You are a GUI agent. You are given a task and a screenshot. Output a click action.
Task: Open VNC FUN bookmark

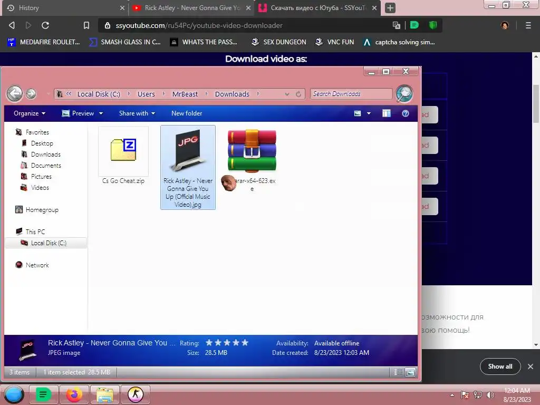click(335, 42)
